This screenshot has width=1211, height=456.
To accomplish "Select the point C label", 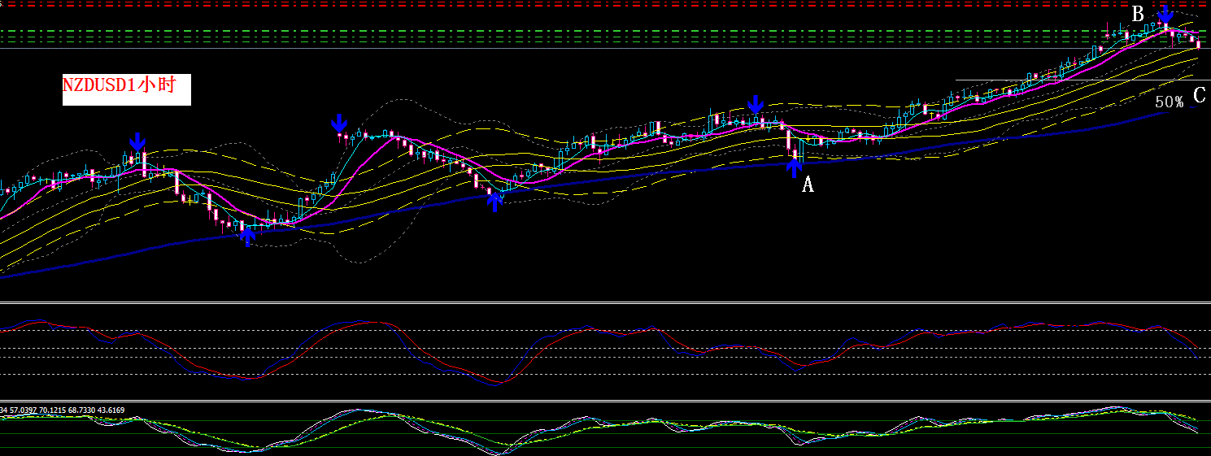I will click(x=1199, y=95).
